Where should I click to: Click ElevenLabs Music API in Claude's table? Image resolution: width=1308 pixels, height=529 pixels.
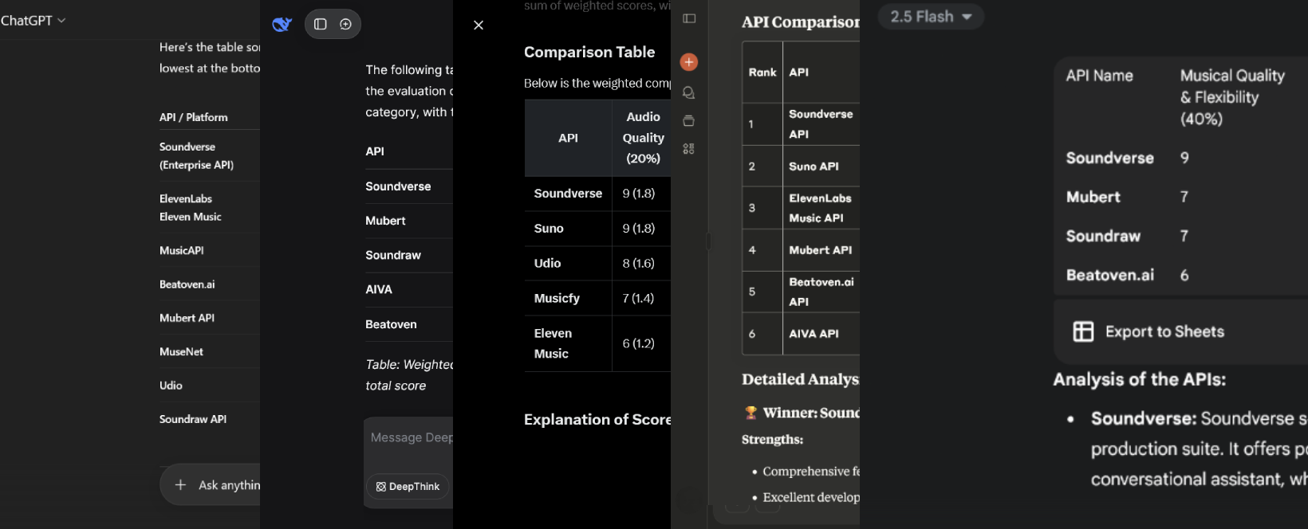820,208
